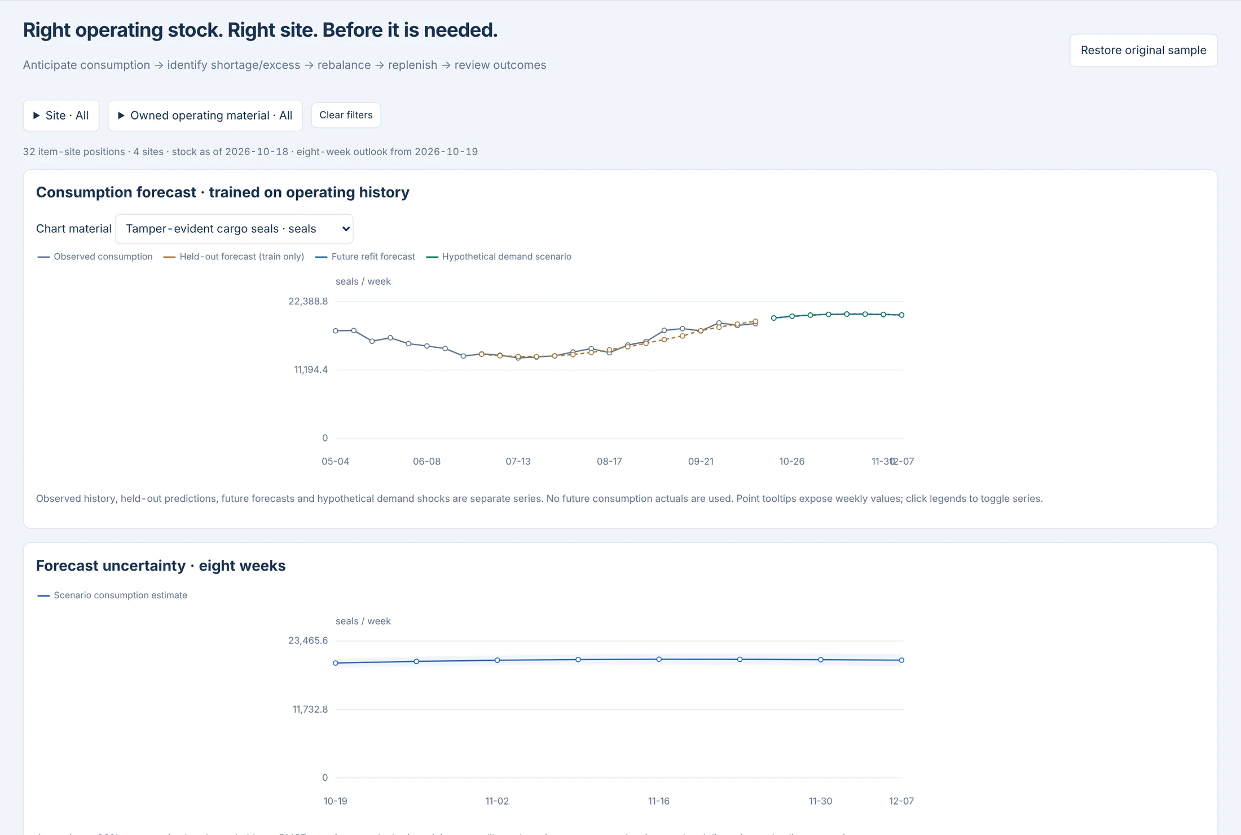Click the '32 item-site positions' summary line
The width and height of the screenshot is (1241, 835).
point(250,152)
